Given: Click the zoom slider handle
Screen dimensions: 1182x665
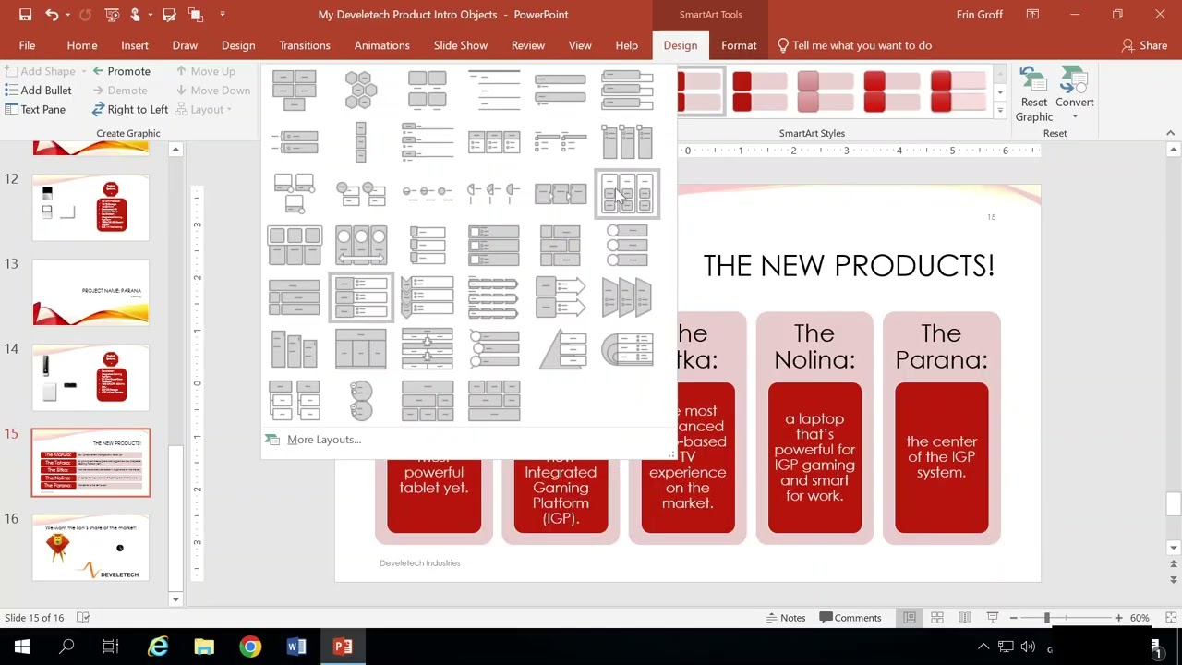Looking at the screenshot, I should click(x=1047, y=618).
